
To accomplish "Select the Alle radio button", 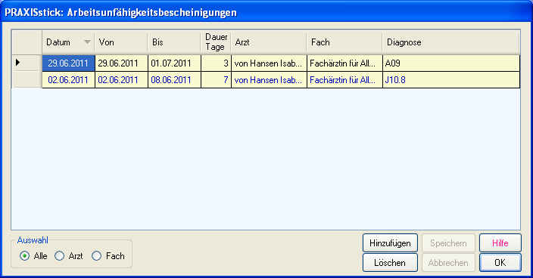I will click(24, 255).
